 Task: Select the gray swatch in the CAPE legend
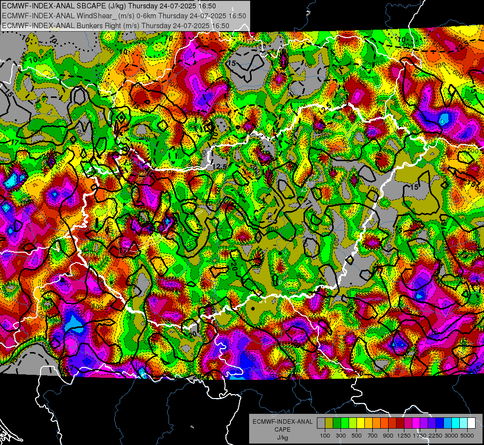[321, 423]
